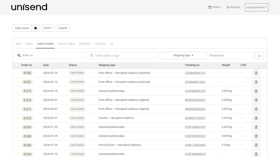Open tracking number CC878645513LT
The width and height of the screenshot is (280, 157).
[195, 91]
